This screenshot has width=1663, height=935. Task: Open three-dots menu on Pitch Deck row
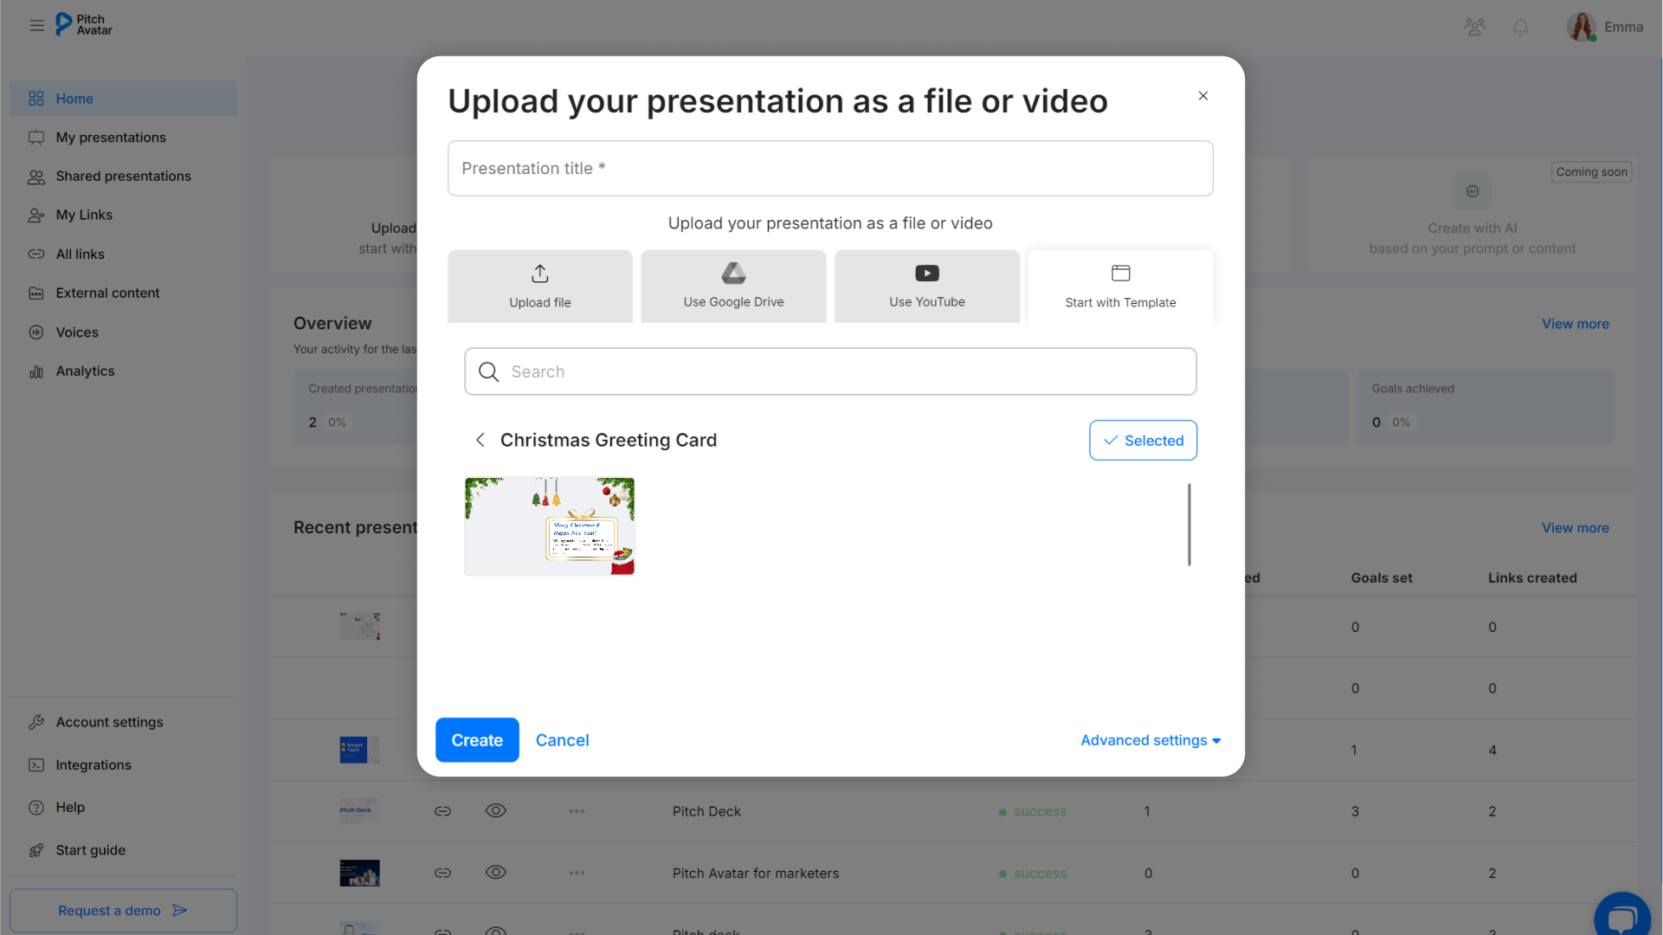pyautogui.click(x=577, y=811)
